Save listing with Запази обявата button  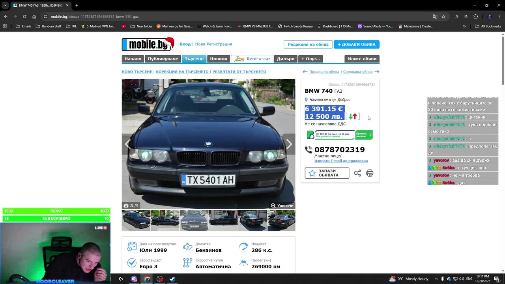(327, 173)
